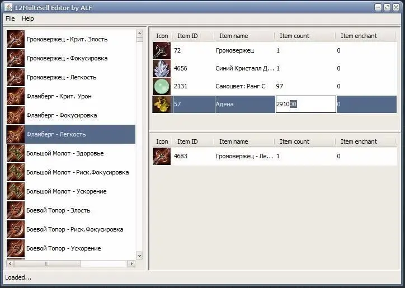The height and width of the screenshot is (288, 405).
Task: Open the Help menu
Action: (28, 18)
